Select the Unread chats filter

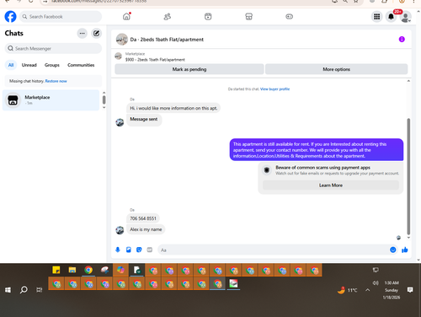(x=29, y=65)
